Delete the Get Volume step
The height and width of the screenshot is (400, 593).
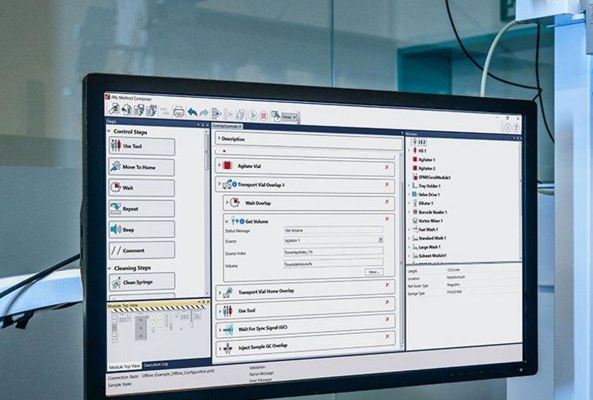tap(387, 219)
